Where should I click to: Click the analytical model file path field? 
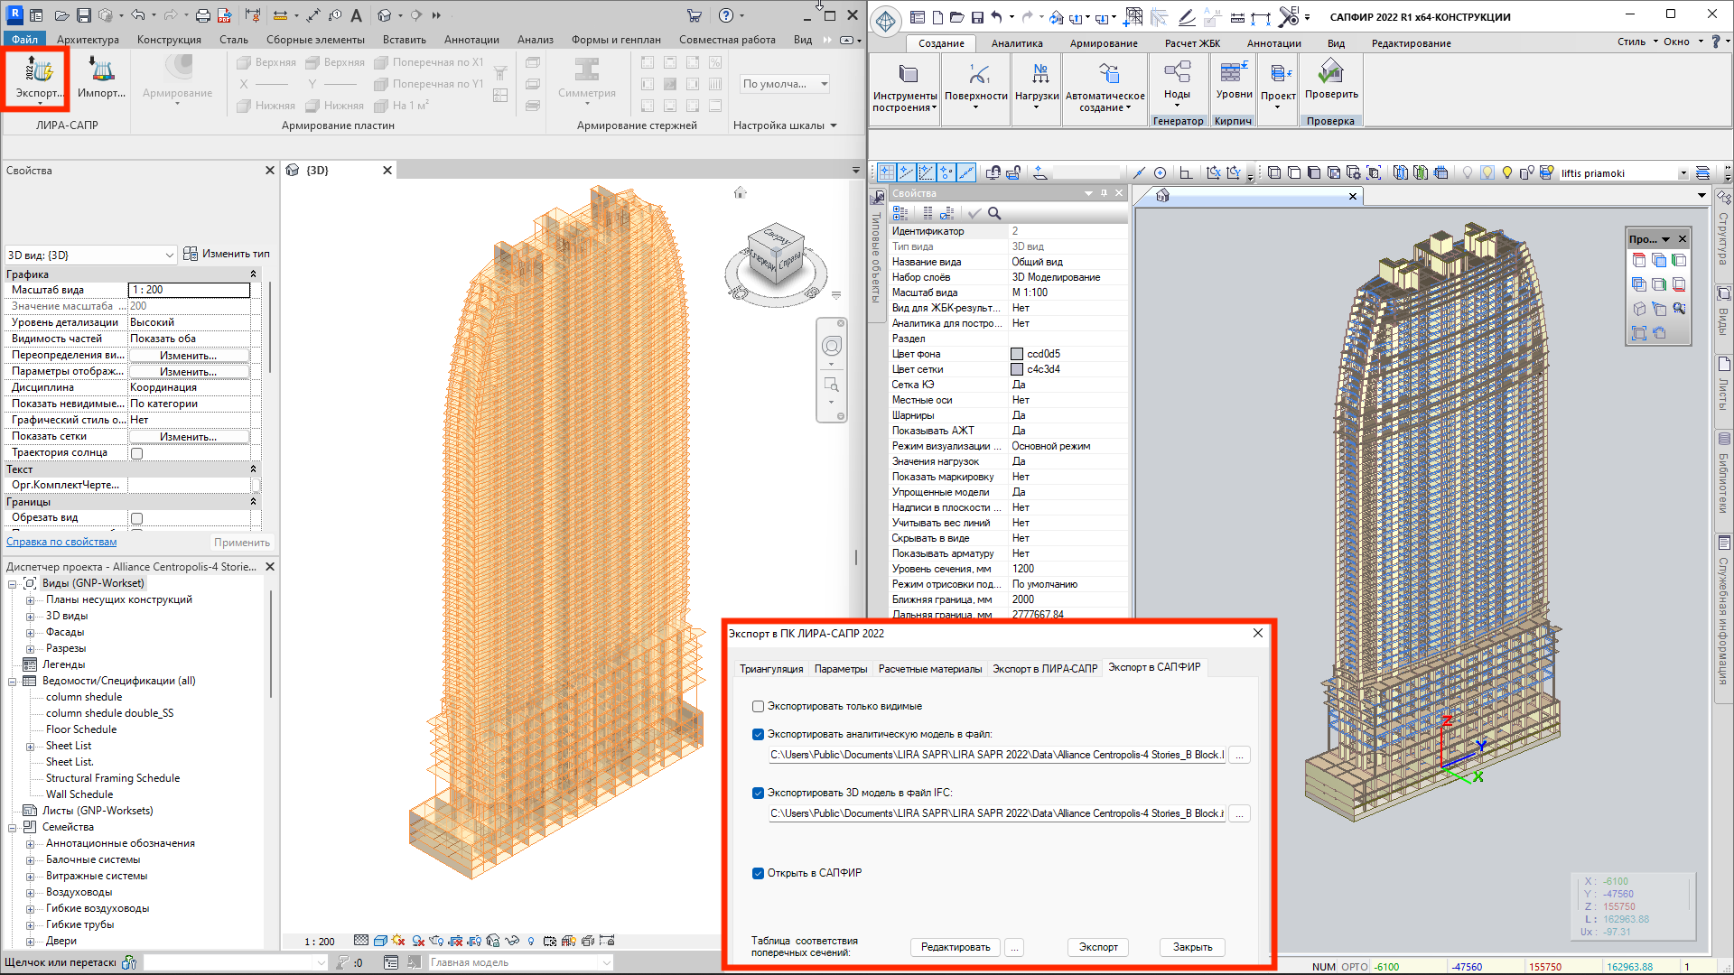(x=996, y=755)
